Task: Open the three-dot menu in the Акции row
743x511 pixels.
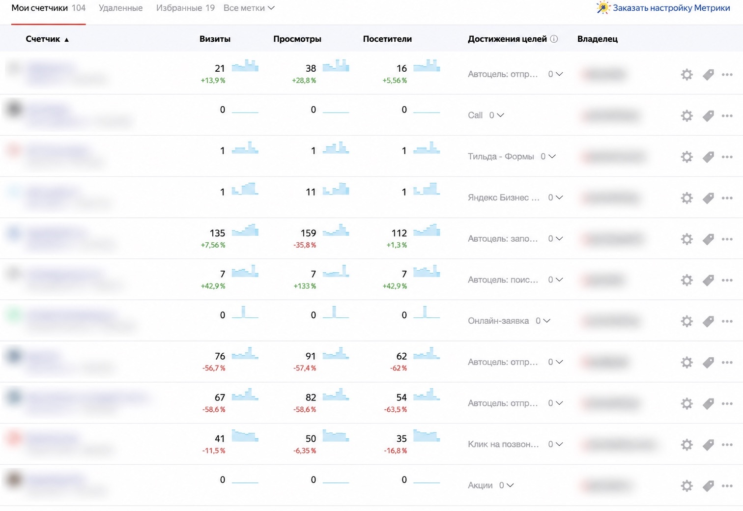Action: pyautogui.click(x=727, y=486)
